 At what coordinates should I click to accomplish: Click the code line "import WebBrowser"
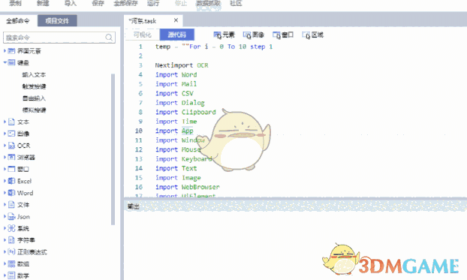188,187
